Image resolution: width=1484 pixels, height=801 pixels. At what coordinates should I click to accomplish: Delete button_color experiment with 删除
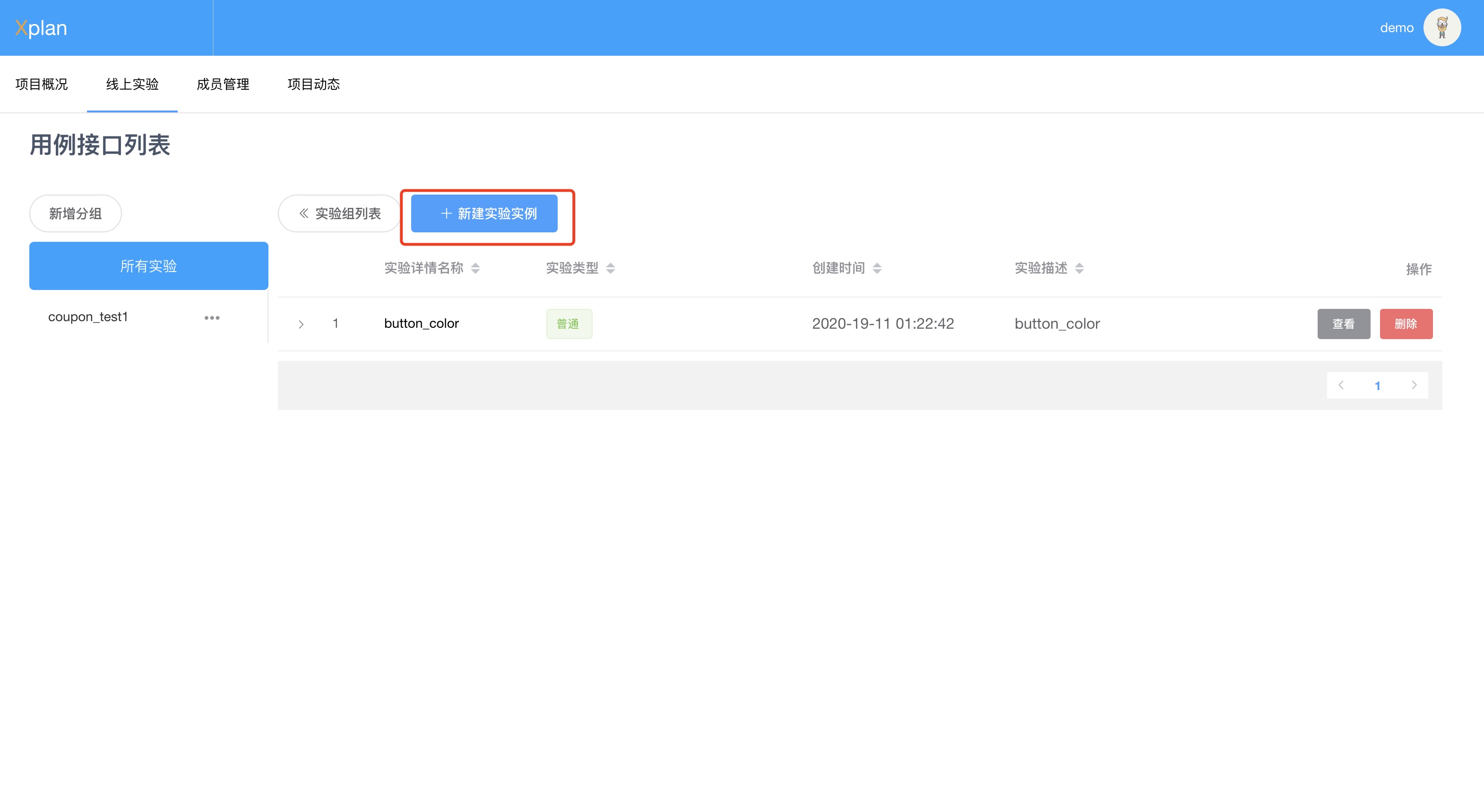[x=1406, y=324]
